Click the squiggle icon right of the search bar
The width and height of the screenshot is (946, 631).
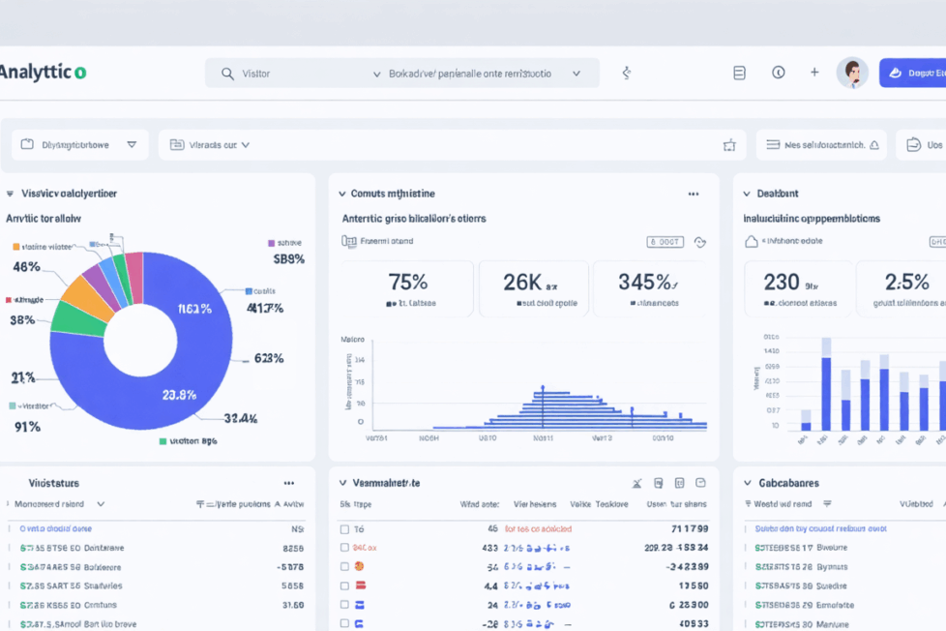(627, 73)
